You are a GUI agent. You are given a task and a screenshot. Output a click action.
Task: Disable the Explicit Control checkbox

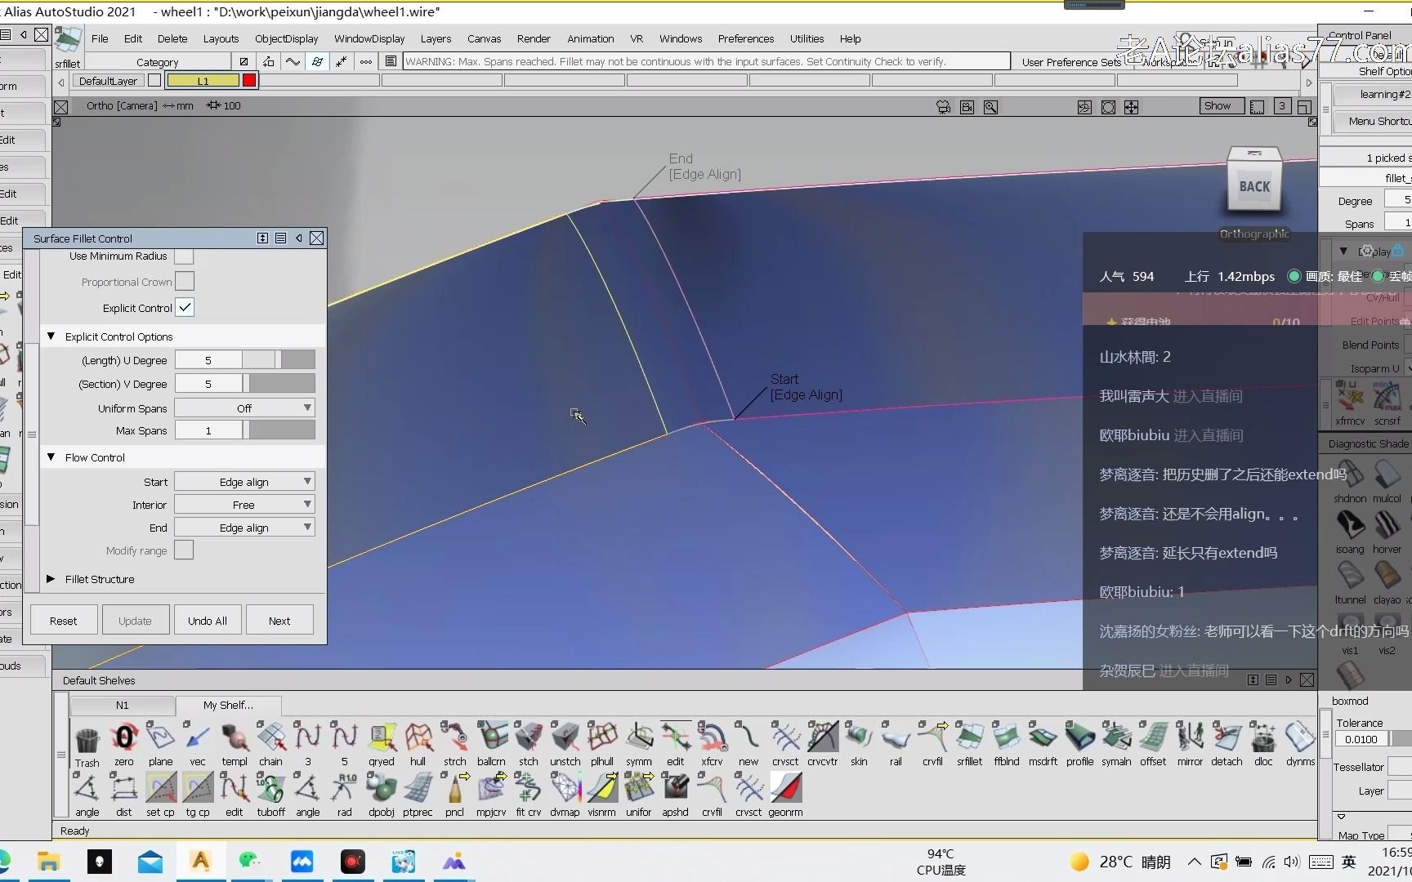pos(185,308)
